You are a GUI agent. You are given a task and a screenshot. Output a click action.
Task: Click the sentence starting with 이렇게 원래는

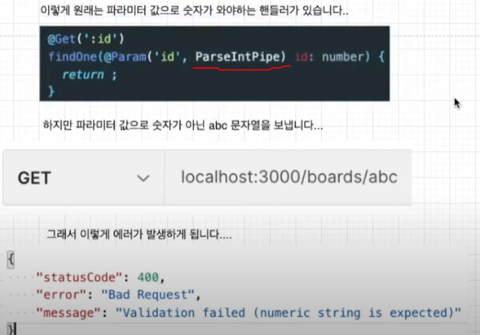pos(194,10)
